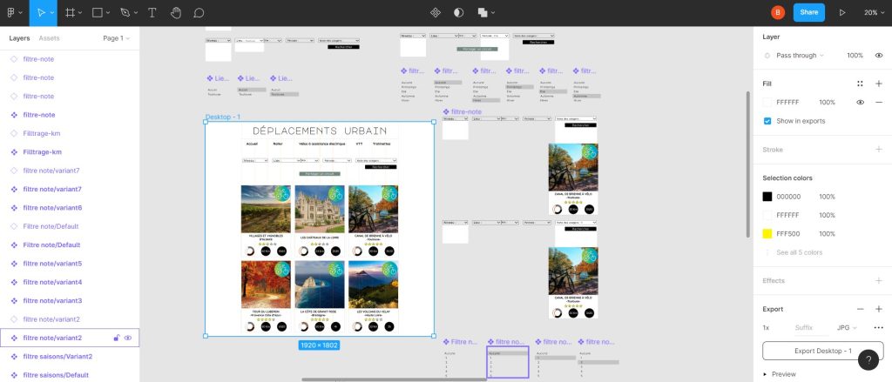Screen dimensions: 892x382
Task: Edit layer opacity 100% value
Action: pyautogui.click(x=855, y=56)
